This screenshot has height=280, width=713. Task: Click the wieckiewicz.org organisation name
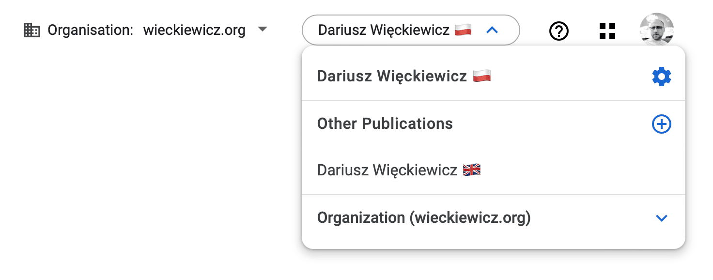pyautogui.click(x=194, y=31)
